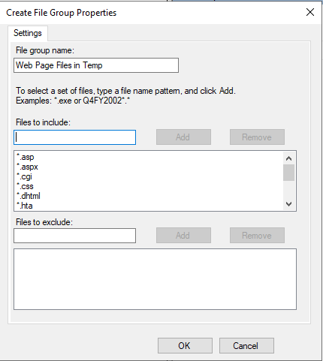This screenshot has height=361, width=323.
Task: Focus the Files to include text box
Action: coord(75,137)
